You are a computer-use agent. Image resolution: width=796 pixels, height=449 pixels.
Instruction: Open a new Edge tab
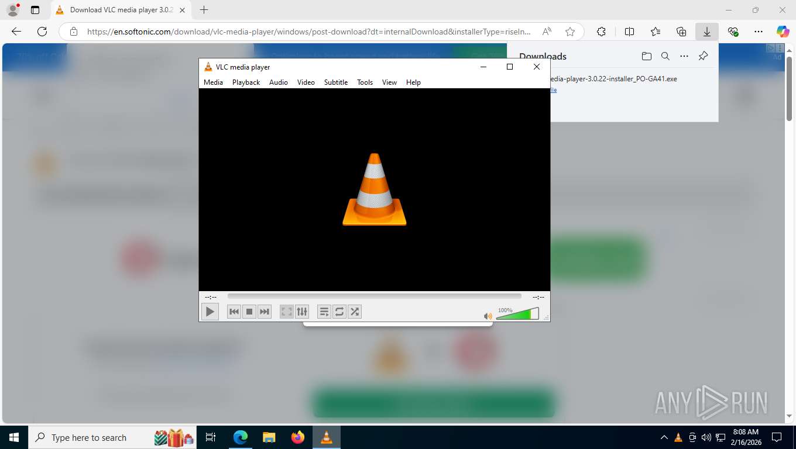coord(204,10)
